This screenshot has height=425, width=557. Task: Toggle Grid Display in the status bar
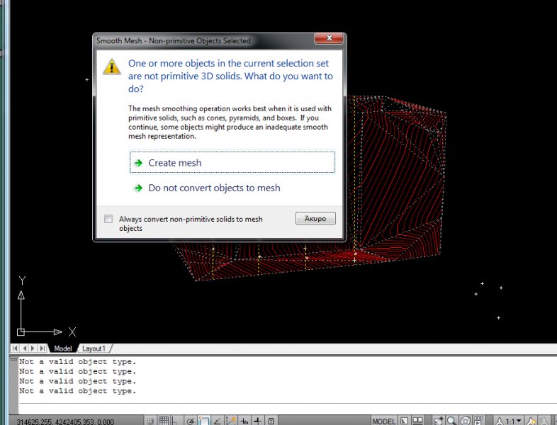tap(164, 421)
